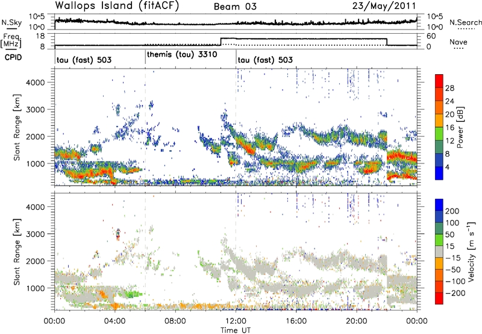Viewport: 482px width, 334px height.
Task: Select the "tau (fast) 503" label starting at 00:00
Action: 84,60
